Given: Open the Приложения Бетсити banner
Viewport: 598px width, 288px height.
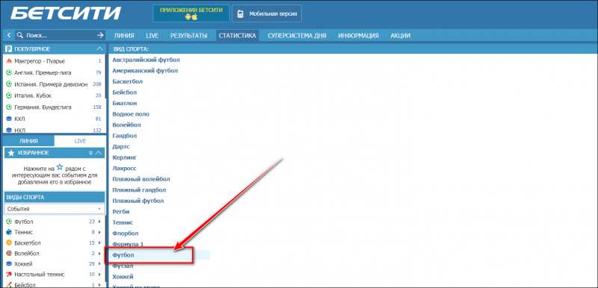Looking at the screenshot, I should (191, 13).
